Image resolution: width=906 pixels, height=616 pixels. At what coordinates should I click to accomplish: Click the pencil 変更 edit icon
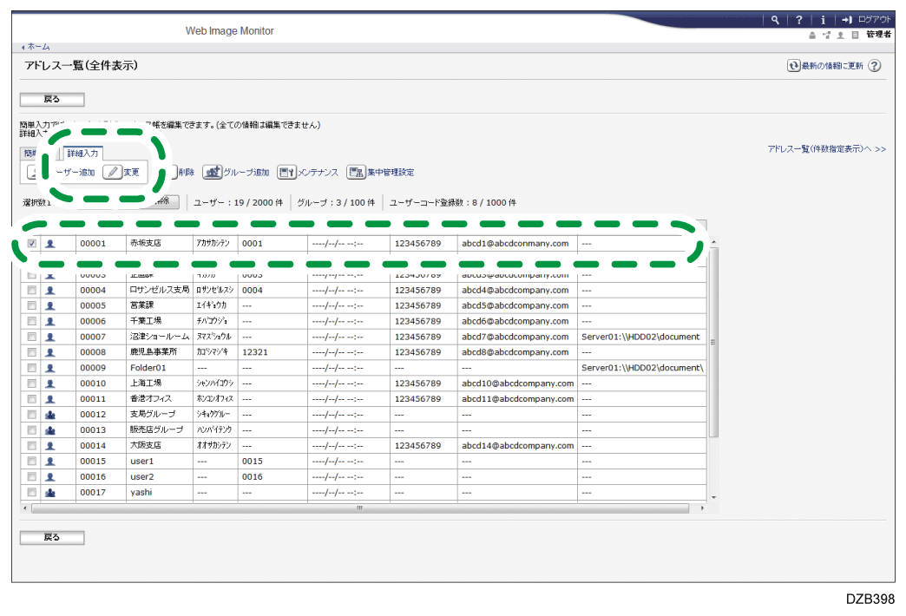113,172
